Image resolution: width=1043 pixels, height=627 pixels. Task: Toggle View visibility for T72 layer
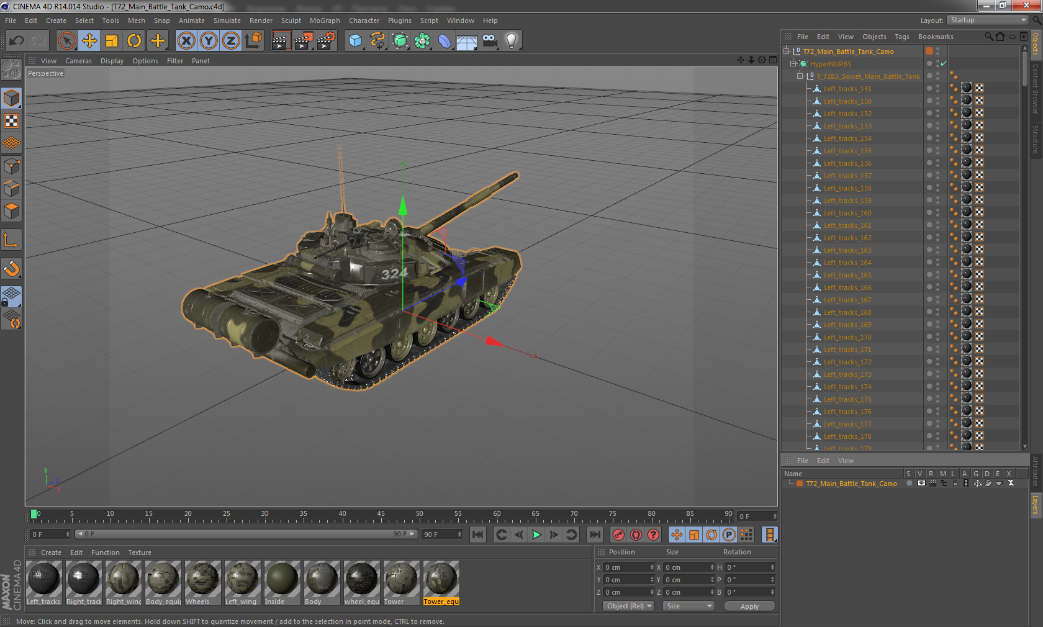tap(921, 484)
